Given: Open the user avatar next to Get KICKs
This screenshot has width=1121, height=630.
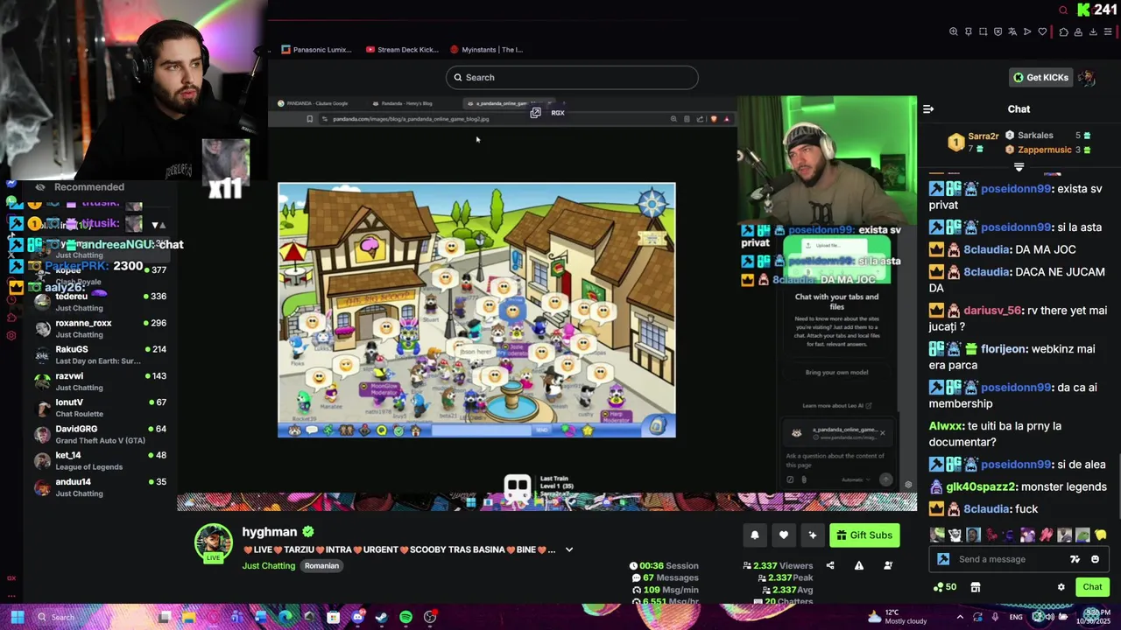Looking at the screenshot, I should click(1087, 77).
